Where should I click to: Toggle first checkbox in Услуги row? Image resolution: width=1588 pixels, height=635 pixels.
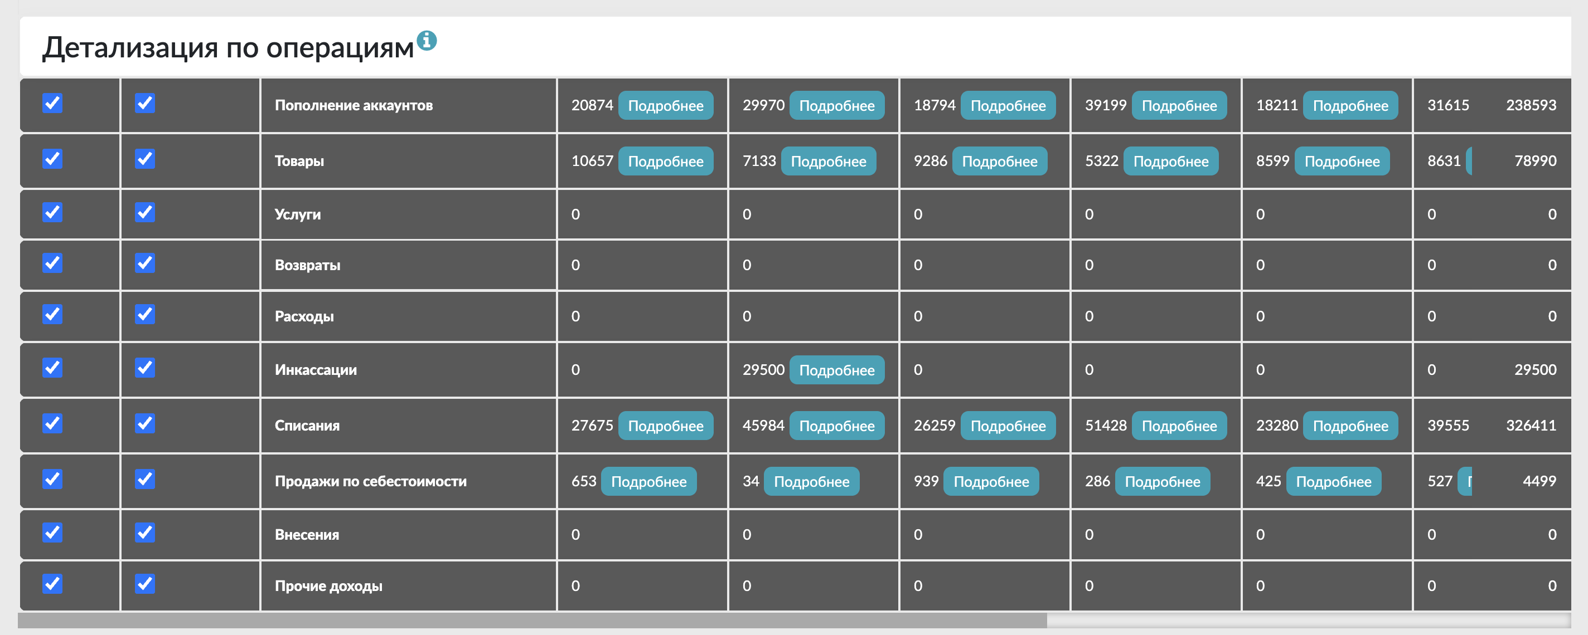coord(52,212)
